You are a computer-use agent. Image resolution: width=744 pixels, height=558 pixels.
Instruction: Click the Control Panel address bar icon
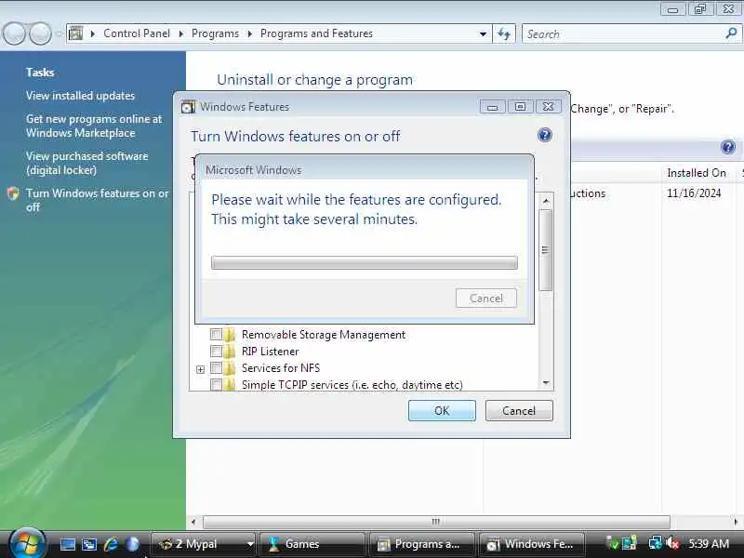(76, 33)
